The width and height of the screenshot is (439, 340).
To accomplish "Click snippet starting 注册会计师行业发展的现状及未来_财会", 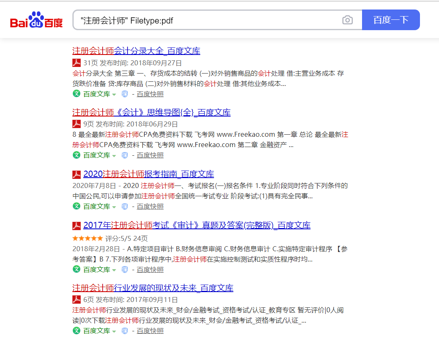I will pyautogui.click(x=208, y=315).
